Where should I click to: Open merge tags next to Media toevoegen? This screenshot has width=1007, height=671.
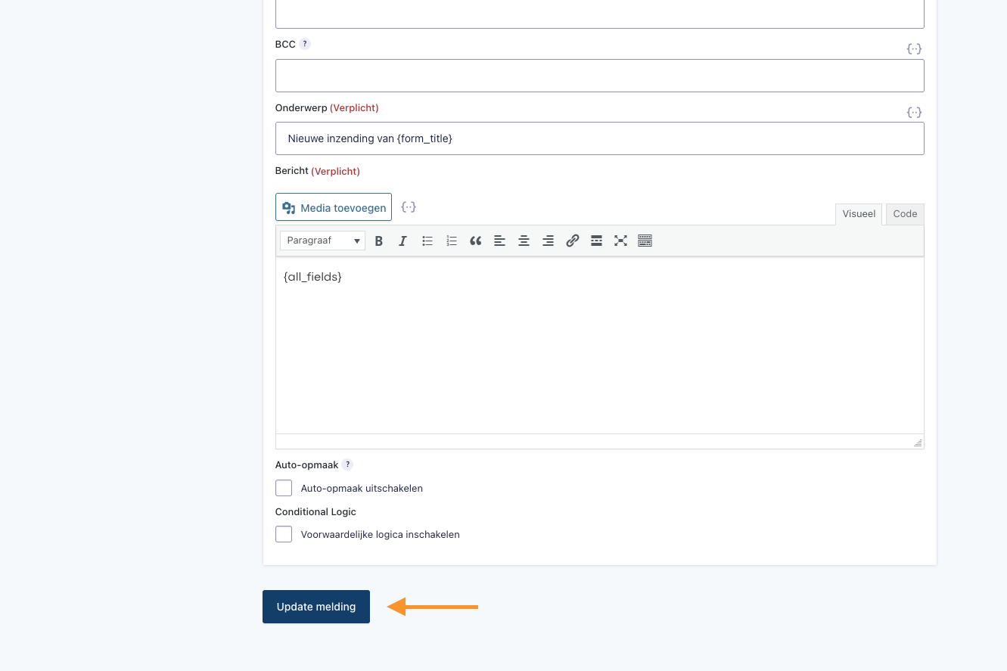pos(409,207)
